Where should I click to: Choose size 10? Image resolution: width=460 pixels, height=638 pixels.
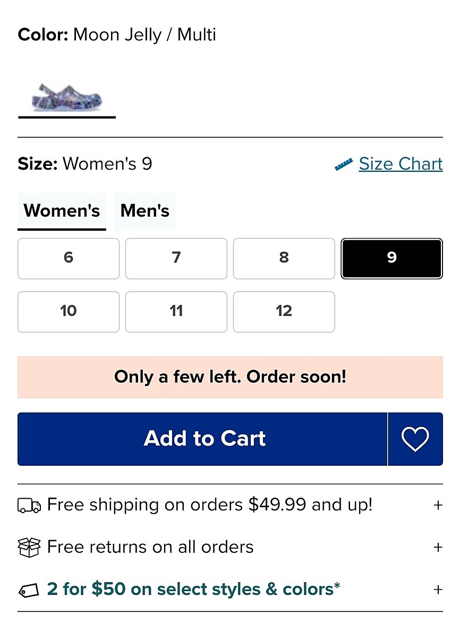69,312
